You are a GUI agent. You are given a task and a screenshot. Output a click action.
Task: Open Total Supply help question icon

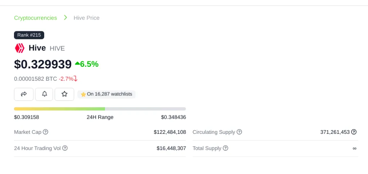point(226,148)
